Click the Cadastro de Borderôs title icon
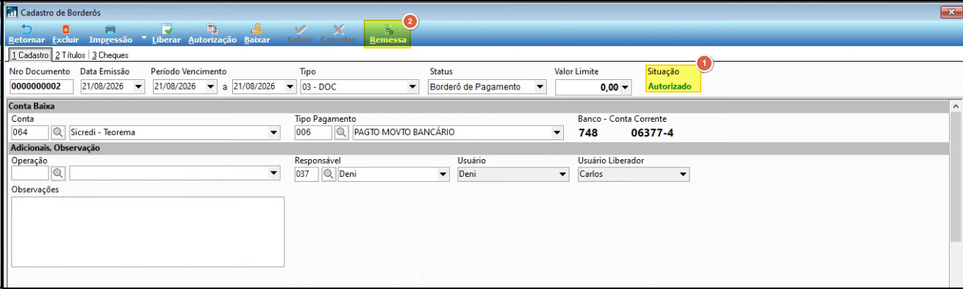The image size is (963, 289). point(12,12)
